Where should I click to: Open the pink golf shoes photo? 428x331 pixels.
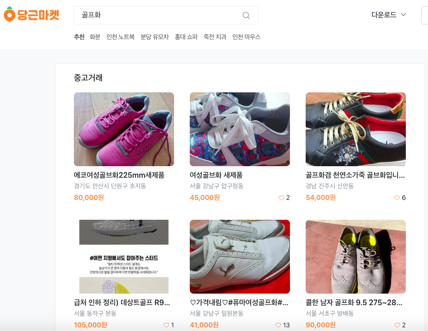(124, 129)
